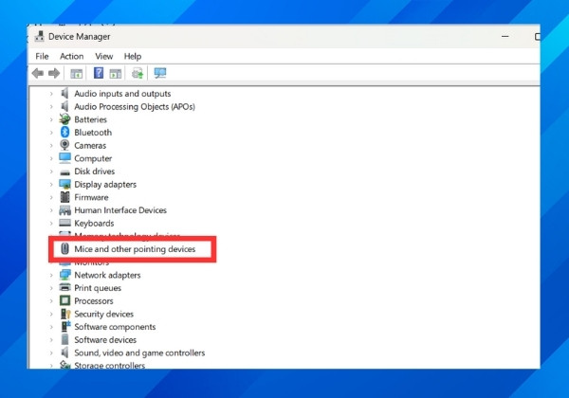Click the Help question mark toolbar icon
This screenshot has width=569, height=398.
99,73
